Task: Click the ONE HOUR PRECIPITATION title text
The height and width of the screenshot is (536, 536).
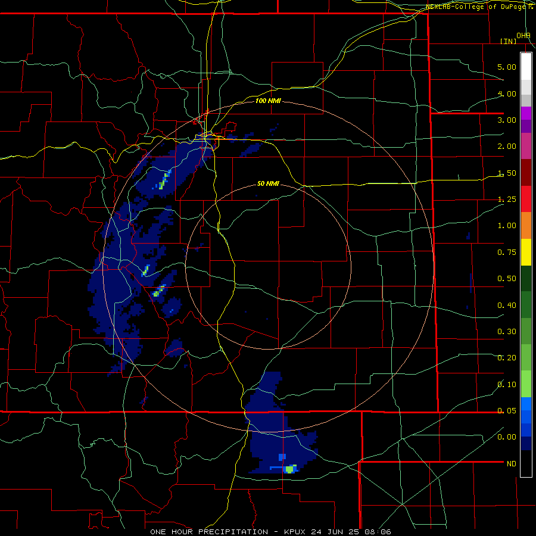Action: click(x=209, y=532)
